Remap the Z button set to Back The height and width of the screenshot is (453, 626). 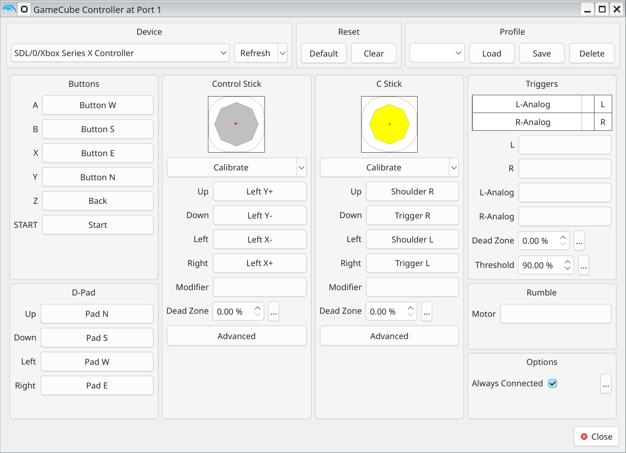[98, 201]
